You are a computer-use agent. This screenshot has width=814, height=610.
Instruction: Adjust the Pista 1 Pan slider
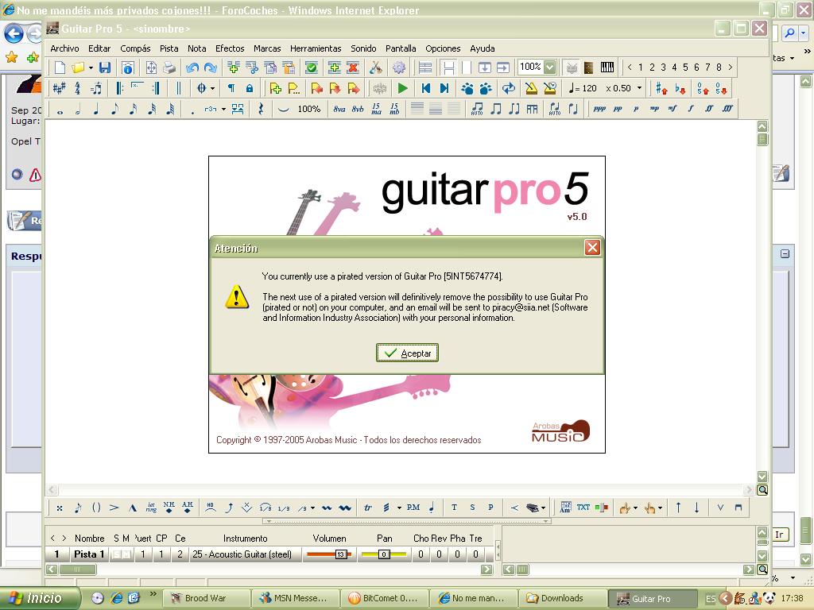[x=384, y=554]
